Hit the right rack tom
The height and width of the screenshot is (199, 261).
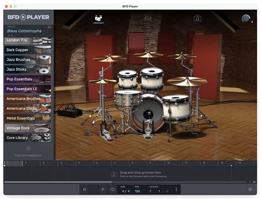(152, 79)
